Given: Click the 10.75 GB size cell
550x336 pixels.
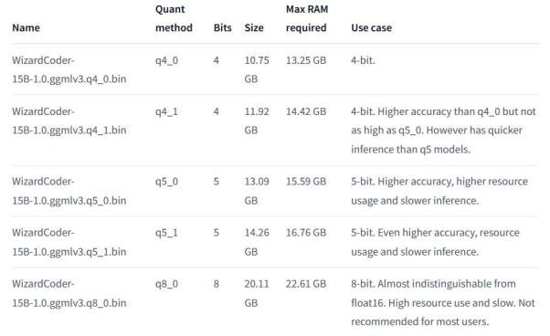Looking at the screenshot, I should click(257, 69).
